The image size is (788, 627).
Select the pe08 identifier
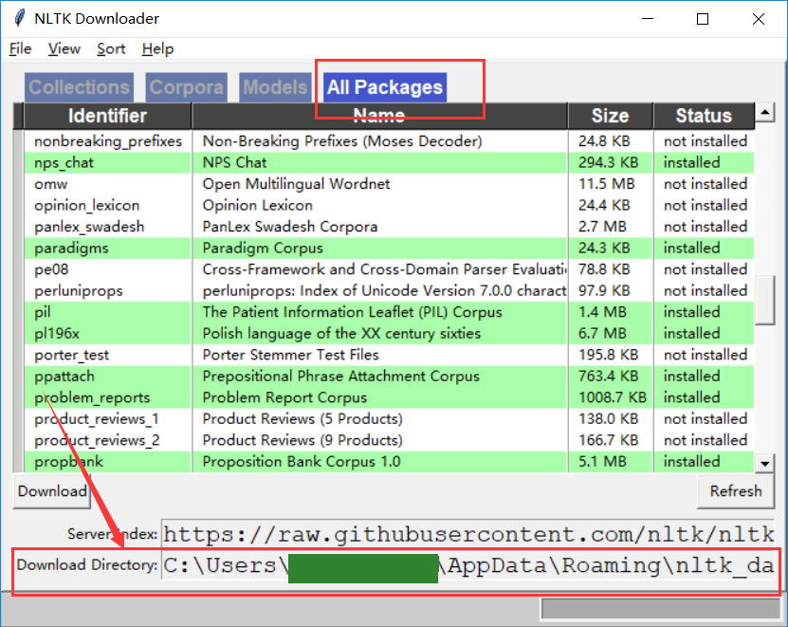(51, 269)
